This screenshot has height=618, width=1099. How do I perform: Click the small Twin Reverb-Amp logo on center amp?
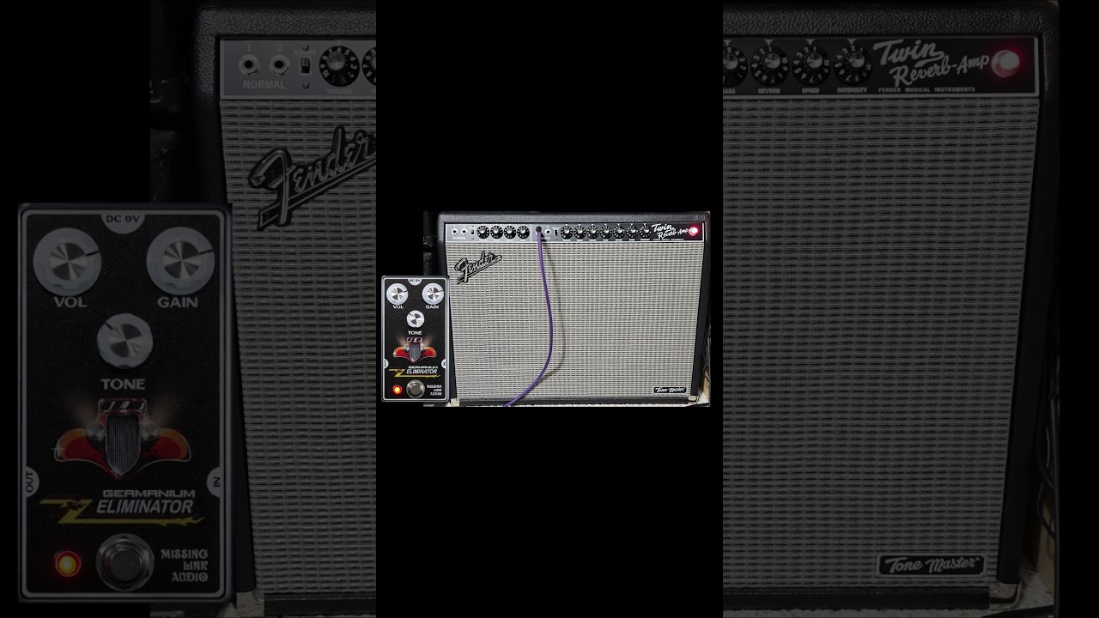click(x=670, y=230)
